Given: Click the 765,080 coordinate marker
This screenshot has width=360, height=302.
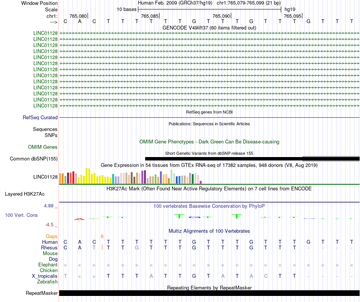Looking at the screenshot, I should point(78,16).
